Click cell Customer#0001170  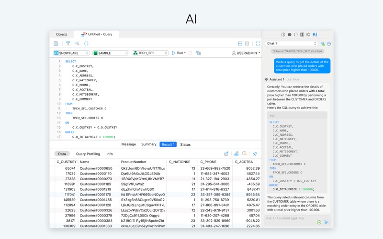click(95, 195)
